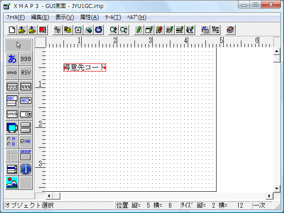Open the purple help book icon

230,30
